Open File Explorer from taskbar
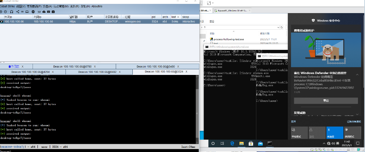Screen dimensions: 365x152 (241, 144)
